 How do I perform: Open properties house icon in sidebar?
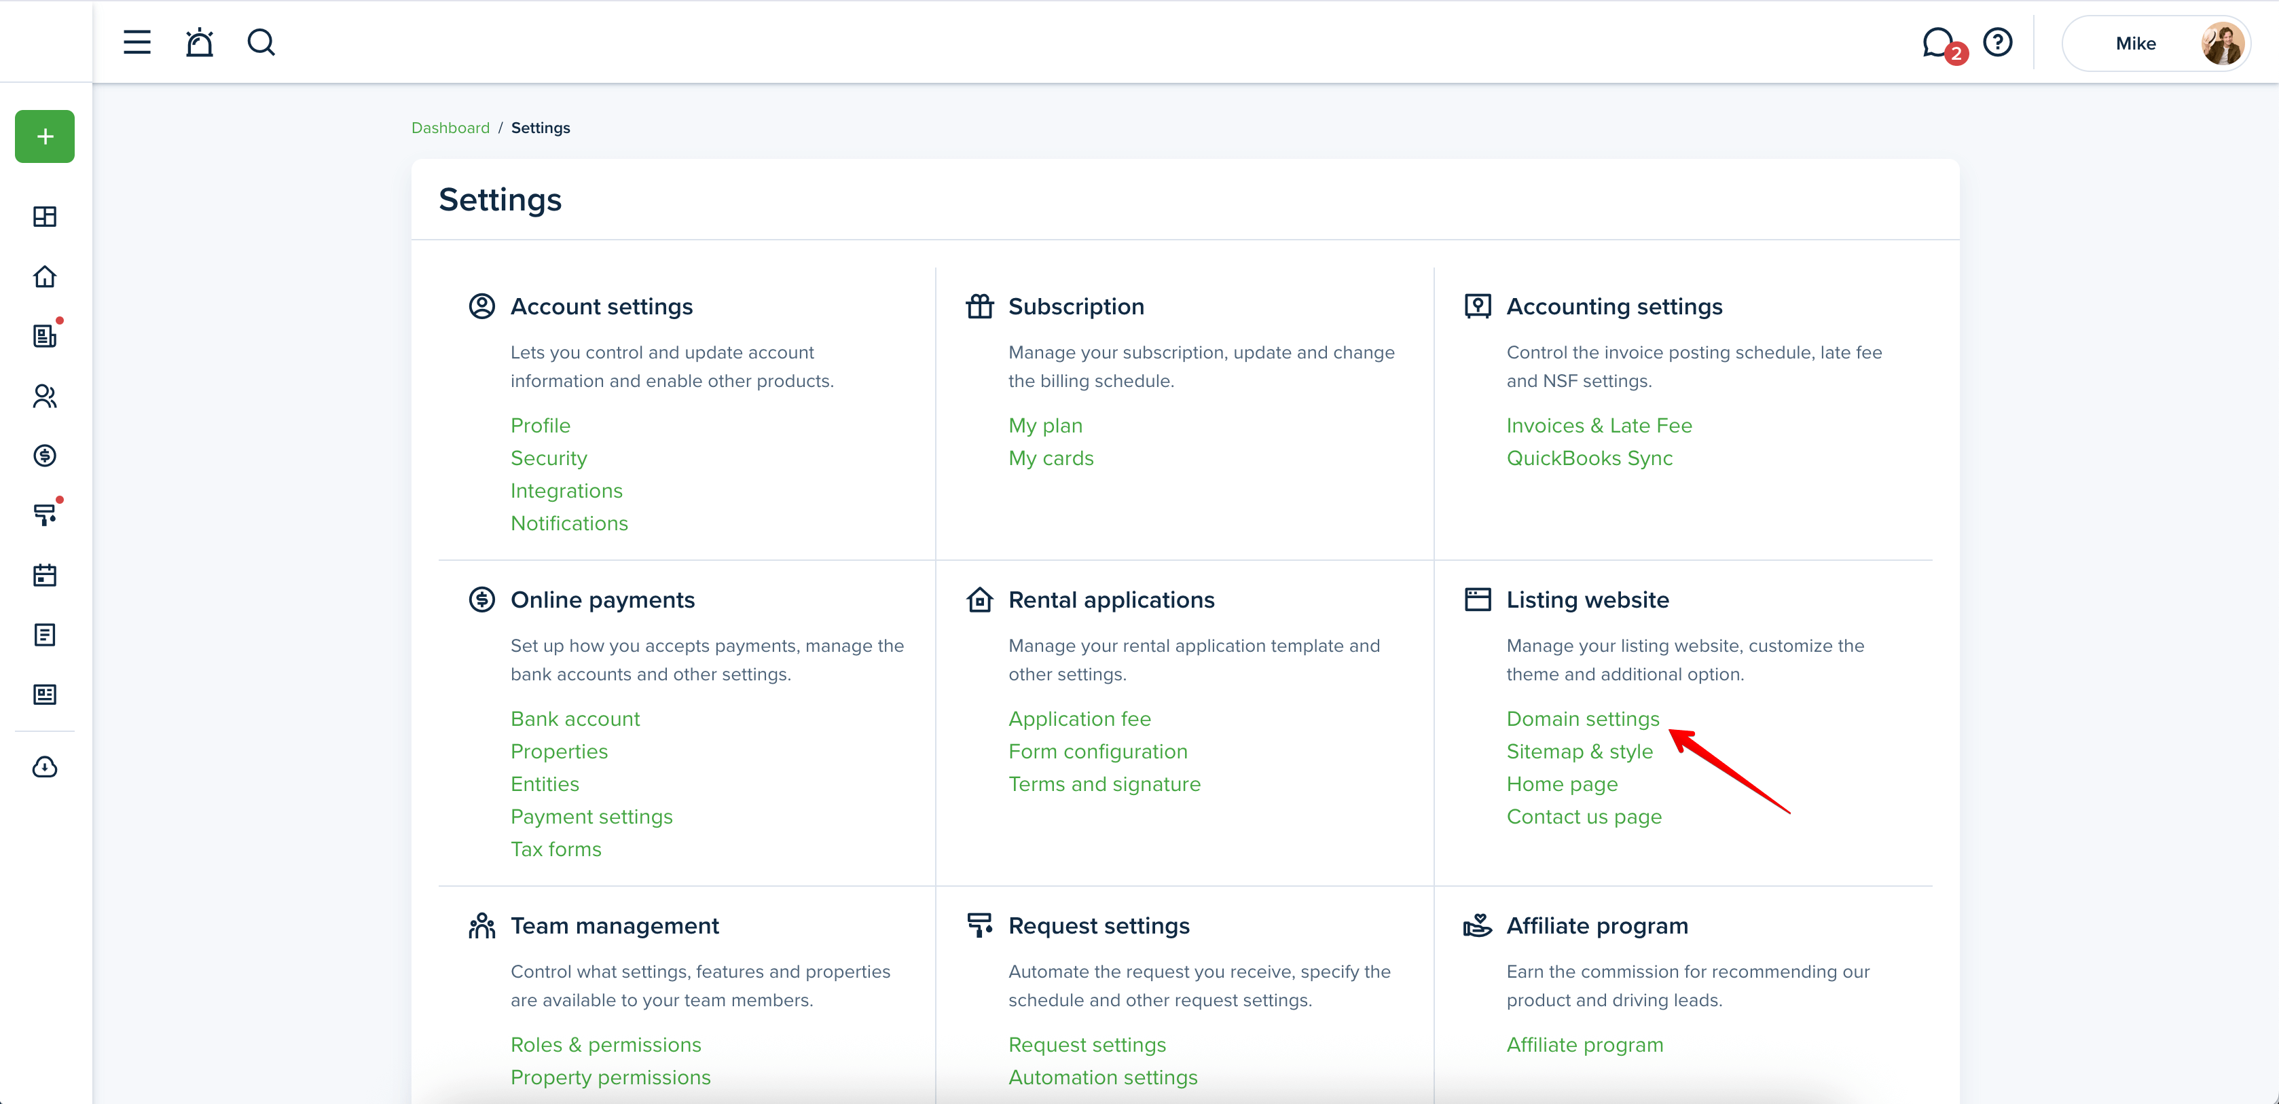click(x=45, y=277)
